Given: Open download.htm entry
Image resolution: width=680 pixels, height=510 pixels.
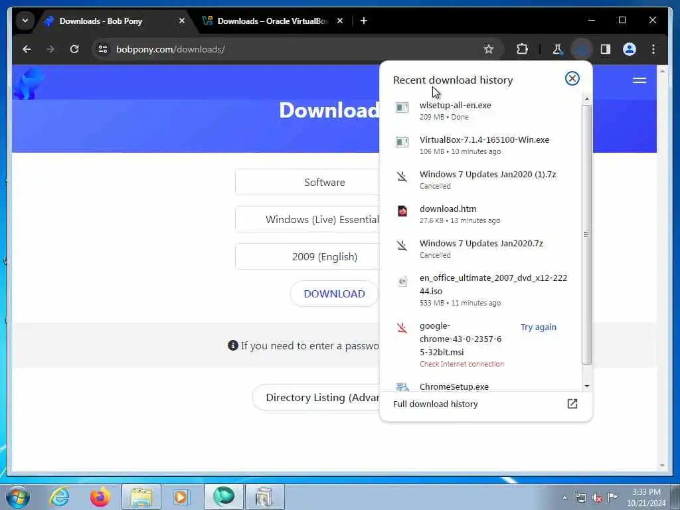Looking at the screenshot, I should 481,214.
